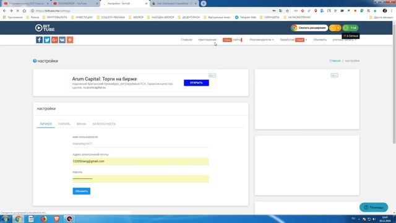396x223 pixels.
Task: Switch to the ПАРОЛЬ tab
Action: [x=64, y=124]
